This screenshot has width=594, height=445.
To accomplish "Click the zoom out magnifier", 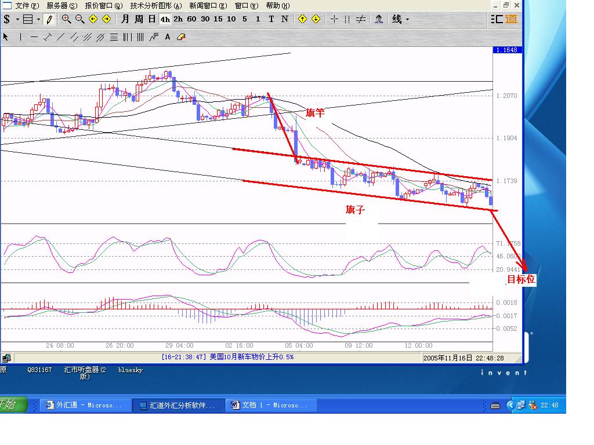I will tap(79, 19).
